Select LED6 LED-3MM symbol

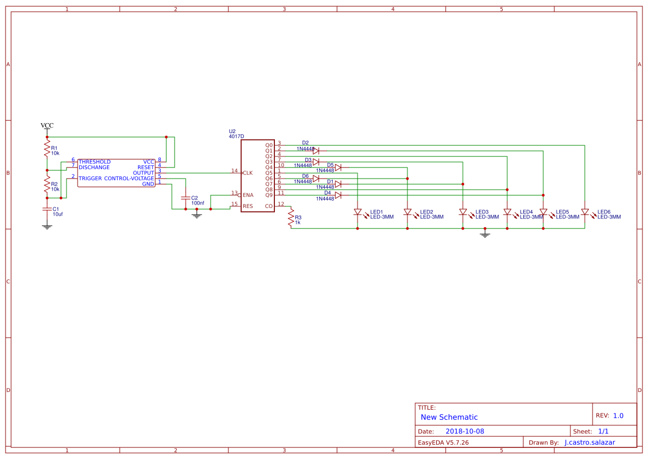[x=585, y=212]
